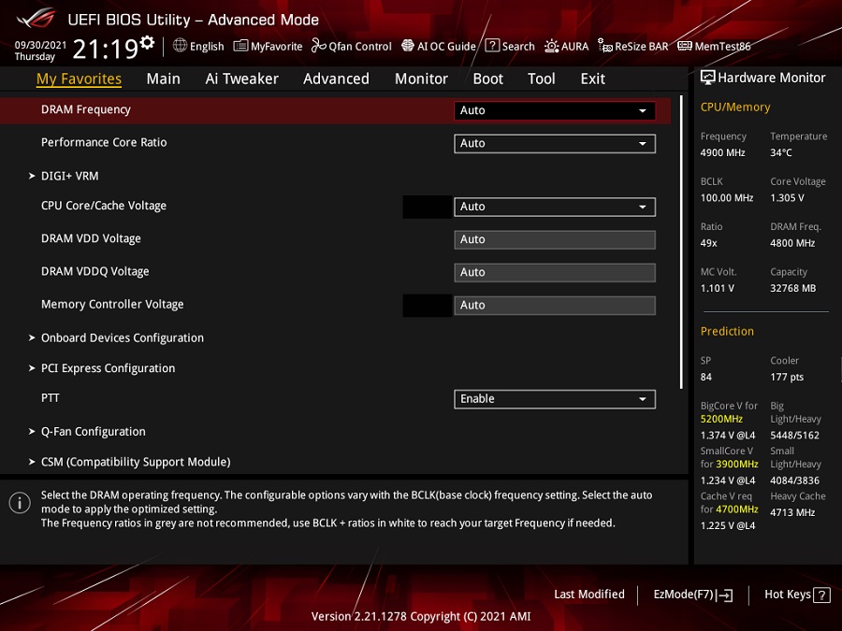Click the 1.305 V core voltage value
The height and width of the screenshot is (631, 842).
click(x=787, y=197)
